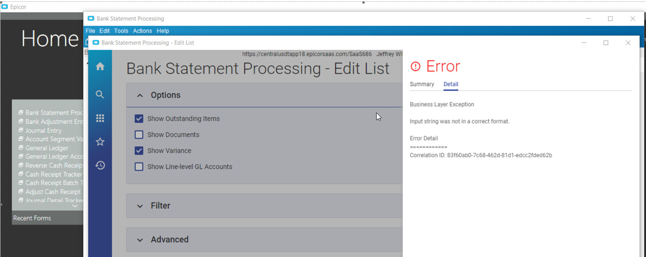Click the red Error alert icon
Screen dimensions: 646x257
tap(415, 66)
